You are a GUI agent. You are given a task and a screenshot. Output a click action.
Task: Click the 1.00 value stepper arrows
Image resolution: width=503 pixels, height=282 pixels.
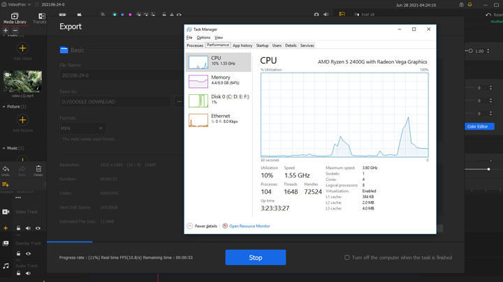click(x=488, y=51)
